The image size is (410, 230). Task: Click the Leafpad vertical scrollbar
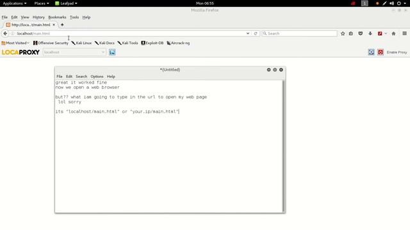tap(283, 146)
